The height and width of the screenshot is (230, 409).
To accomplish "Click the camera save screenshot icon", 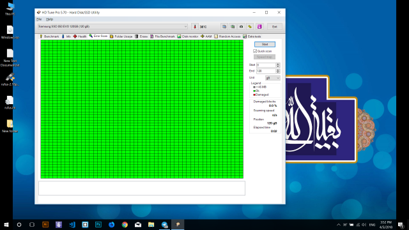I will point(242,27).
